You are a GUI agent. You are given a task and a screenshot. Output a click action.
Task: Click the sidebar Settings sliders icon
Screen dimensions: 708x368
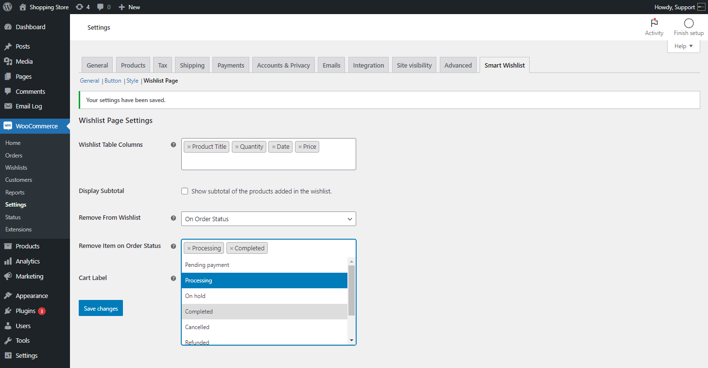(8, 356)
